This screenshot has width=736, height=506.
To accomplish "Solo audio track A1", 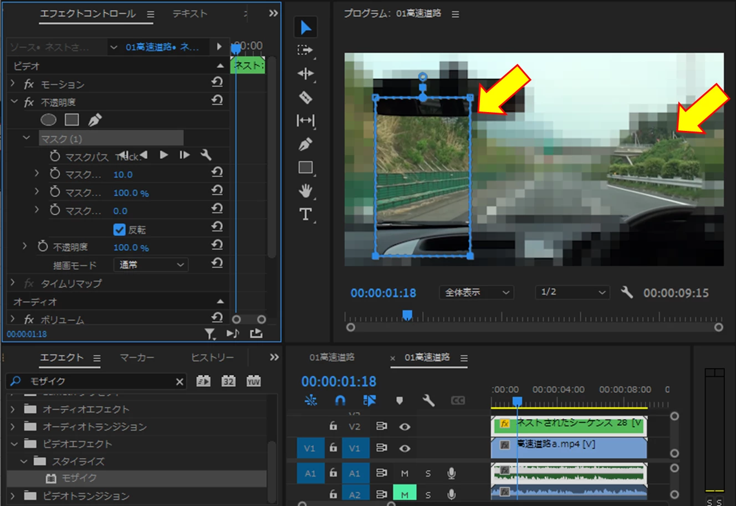I will 428,473.
